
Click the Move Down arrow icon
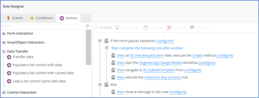[117, 27]
